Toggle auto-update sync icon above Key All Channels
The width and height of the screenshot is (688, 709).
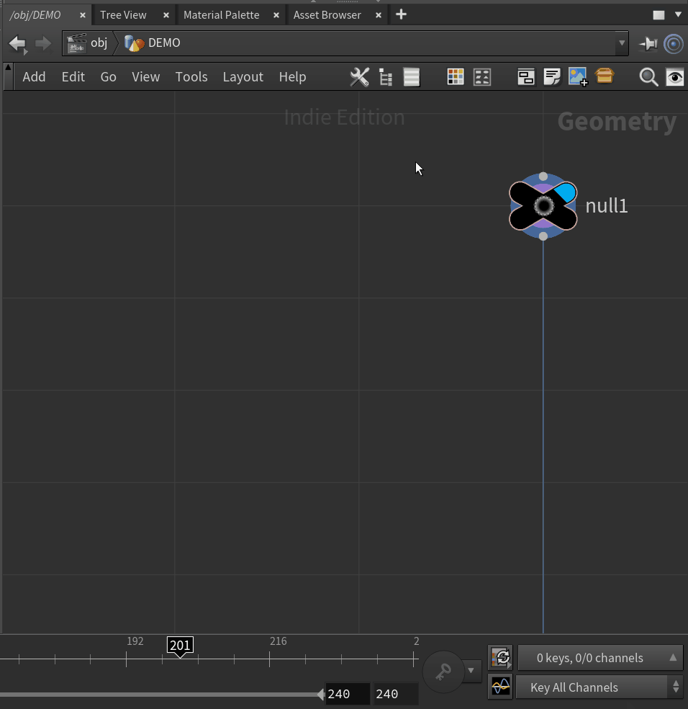pos(500,657)
